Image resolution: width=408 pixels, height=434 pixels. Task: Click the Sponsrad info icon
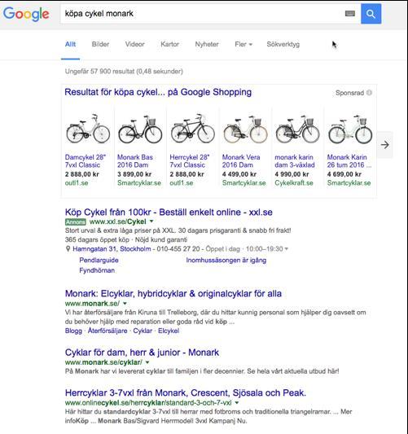point(369,93)
